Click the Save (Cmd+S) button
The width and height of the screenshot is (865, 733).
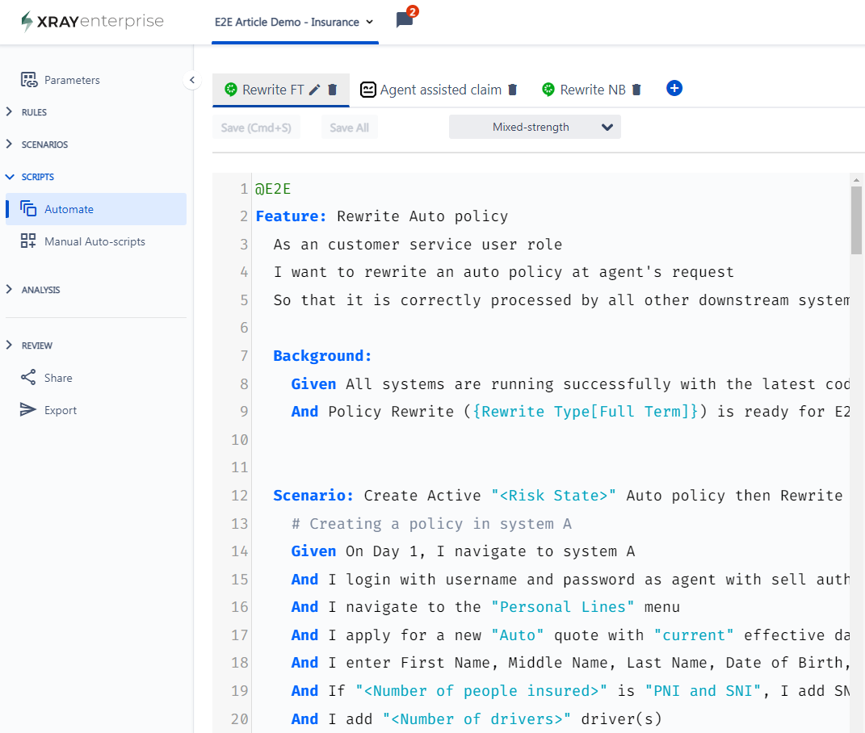[x=256, y=128]
